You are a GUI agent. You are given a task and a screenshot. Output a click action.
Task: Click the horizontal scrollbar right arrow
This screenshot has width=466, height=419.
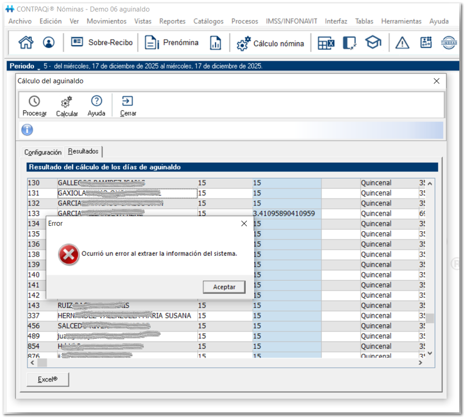(x=421, y=363)
